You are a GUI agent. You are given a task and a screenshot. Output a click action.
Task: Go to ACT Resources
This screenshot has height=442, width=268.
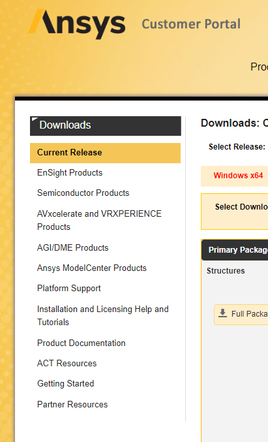[x=67, y=363]
